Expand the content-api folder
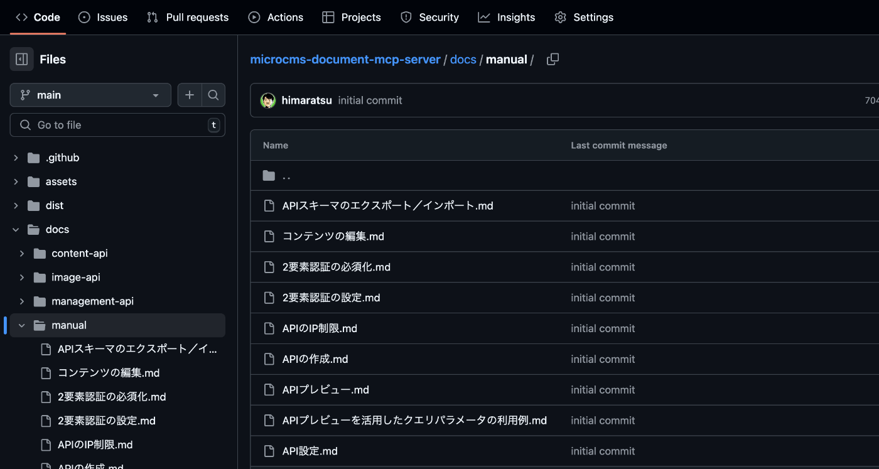Screen dimensions: 879x469 click(79, 254)
